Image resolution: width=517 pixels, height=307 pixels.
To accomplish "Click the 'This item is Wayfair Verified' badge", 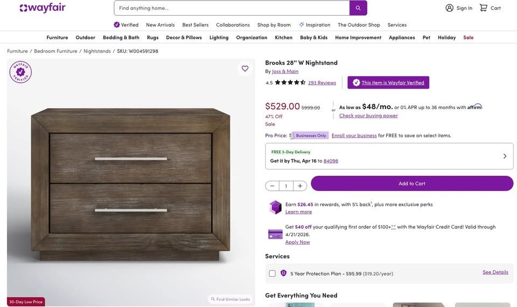I will click(x=388, y=83).
